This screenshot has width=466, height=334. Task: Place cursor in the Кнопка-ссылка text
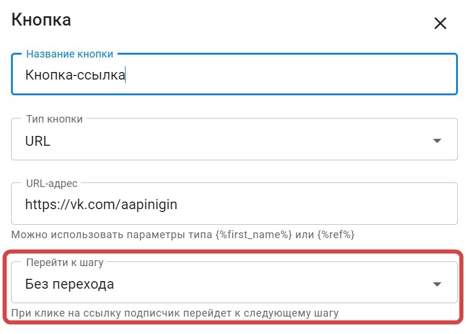74,75
